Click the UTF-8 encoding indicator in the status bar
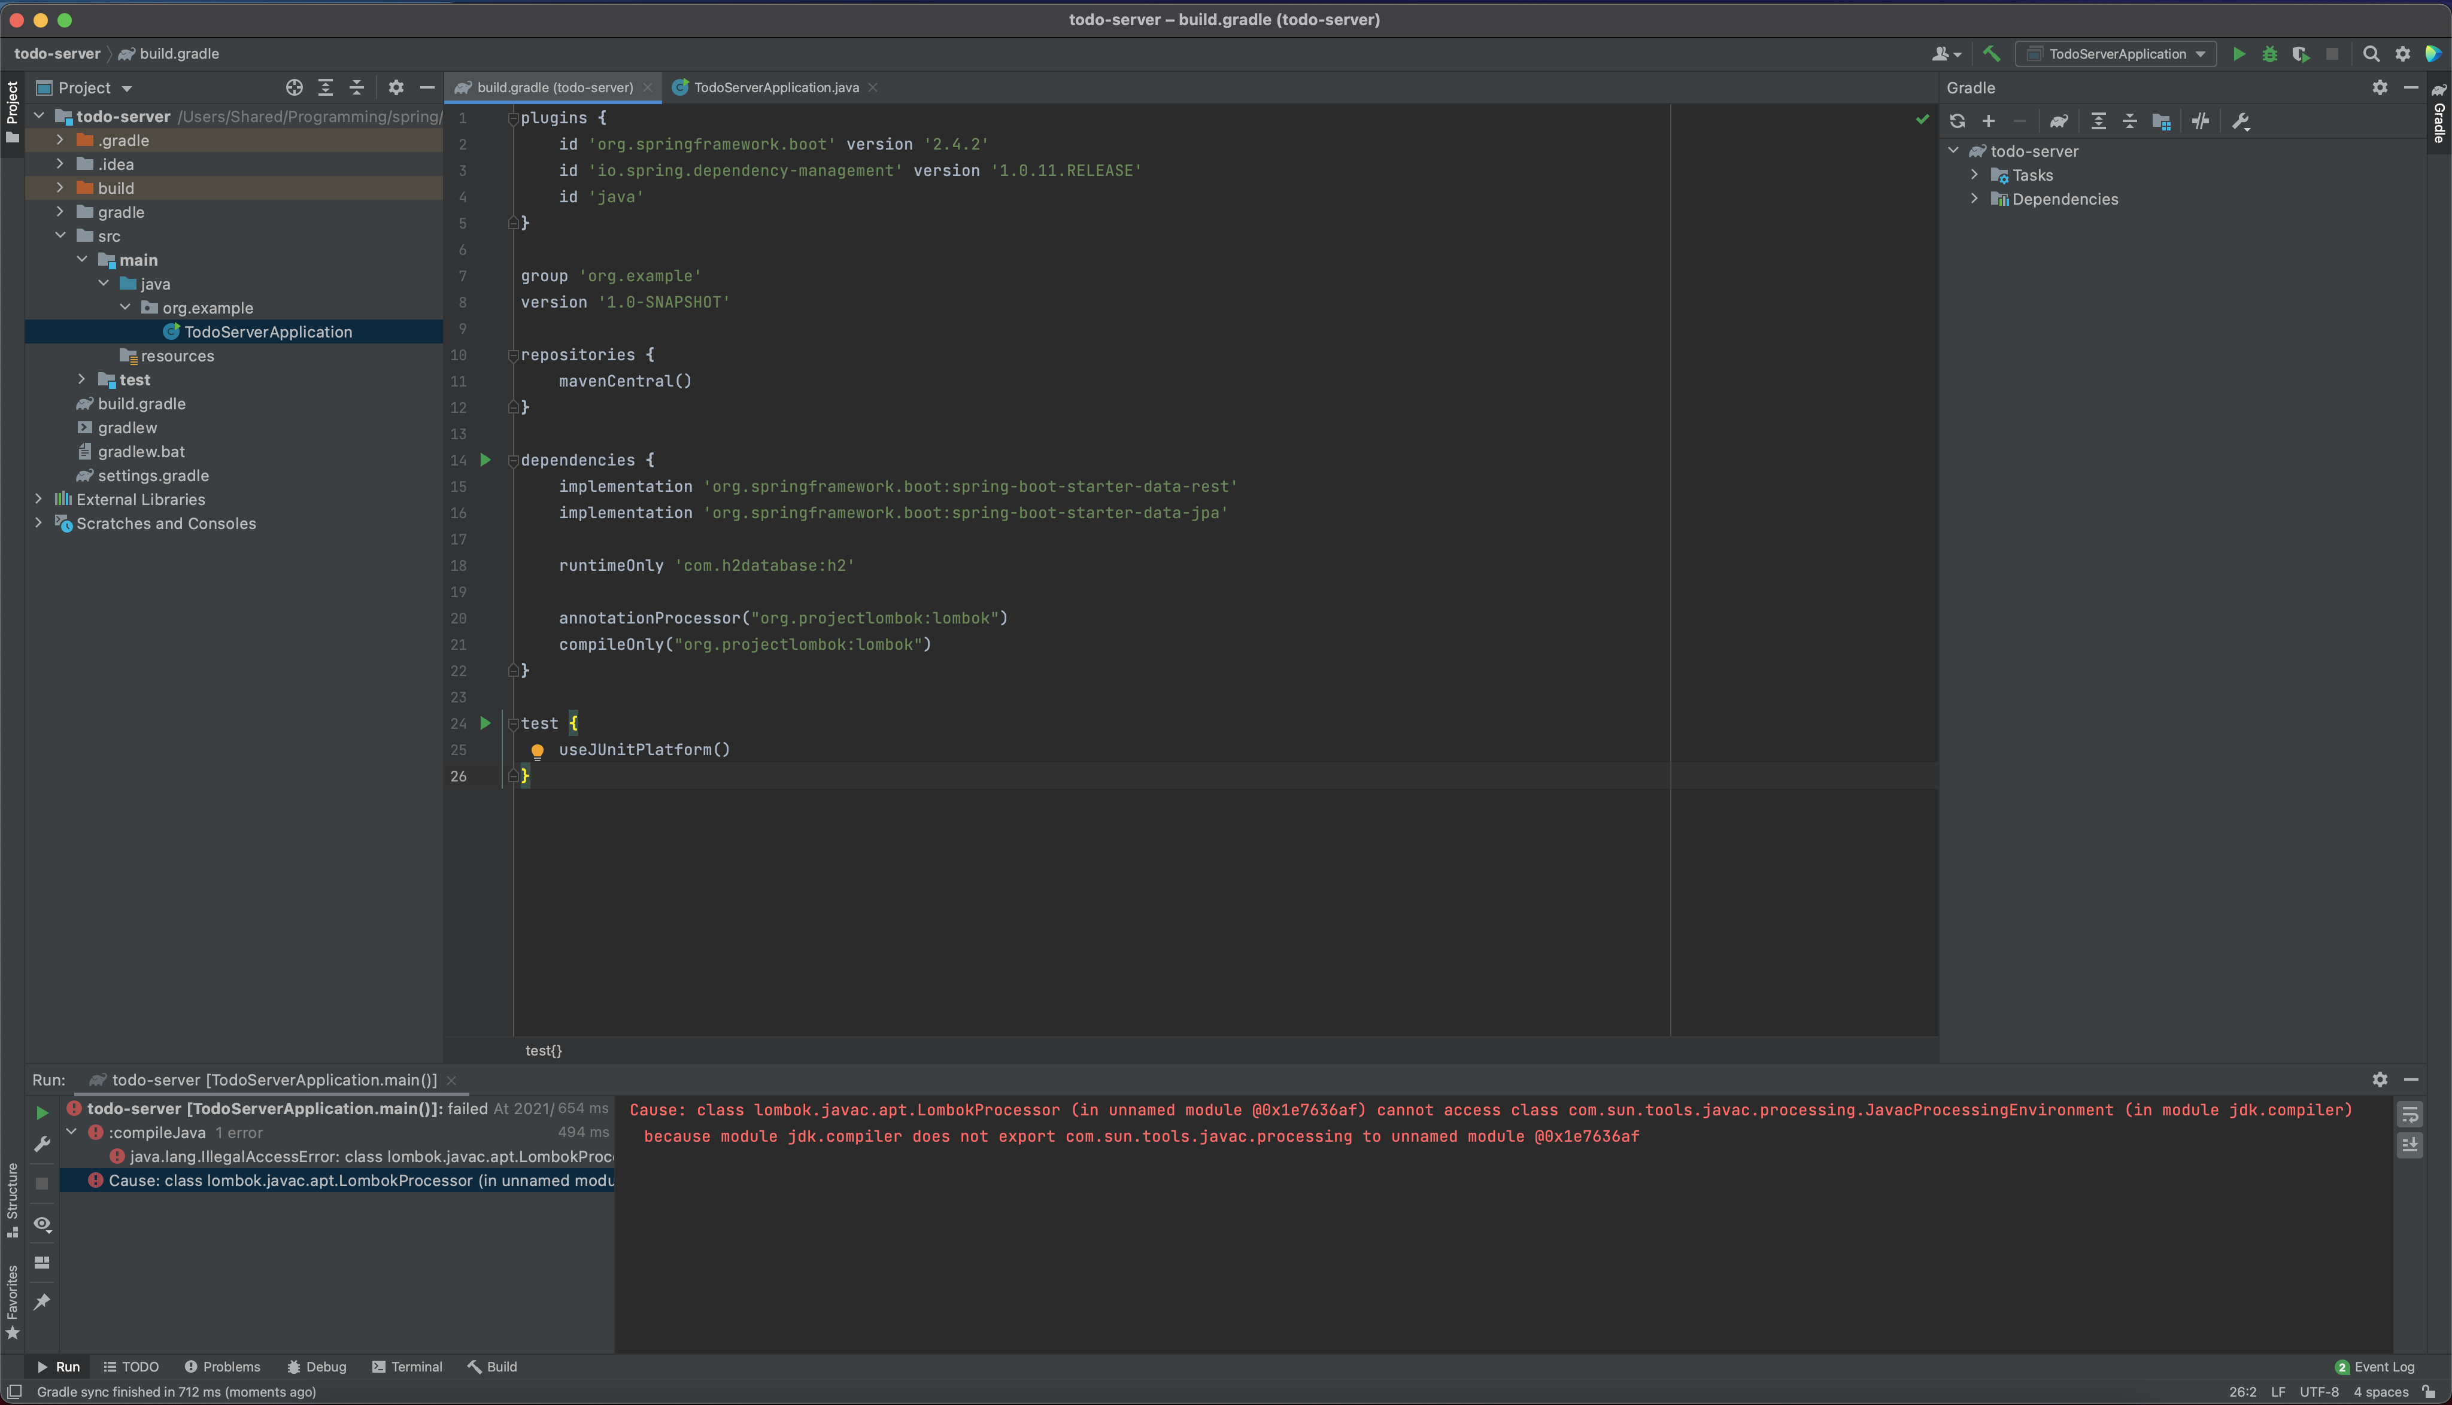This screenshot has width=2452, height=1405. (2320, 1391)
